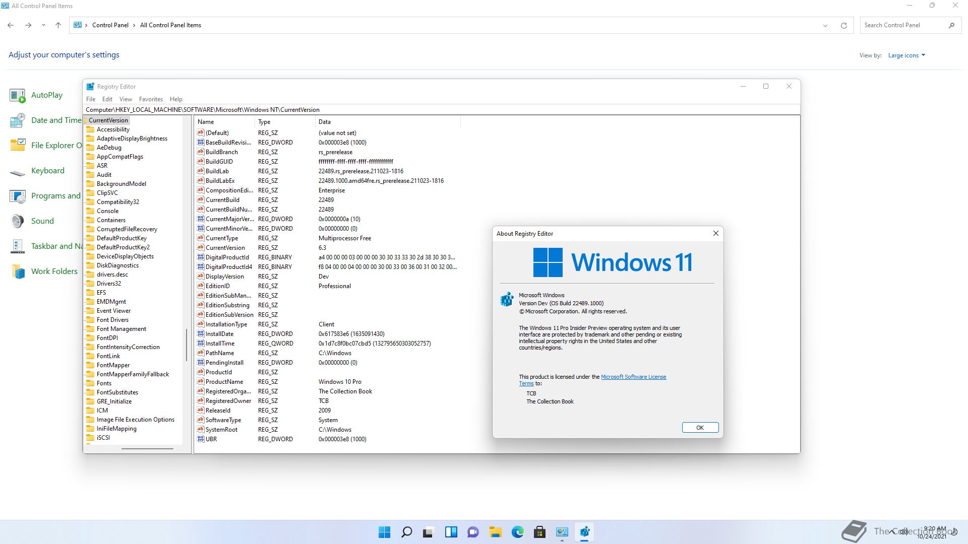
Task: Select the EditionID registry value
Action: (x=217, y=286)
